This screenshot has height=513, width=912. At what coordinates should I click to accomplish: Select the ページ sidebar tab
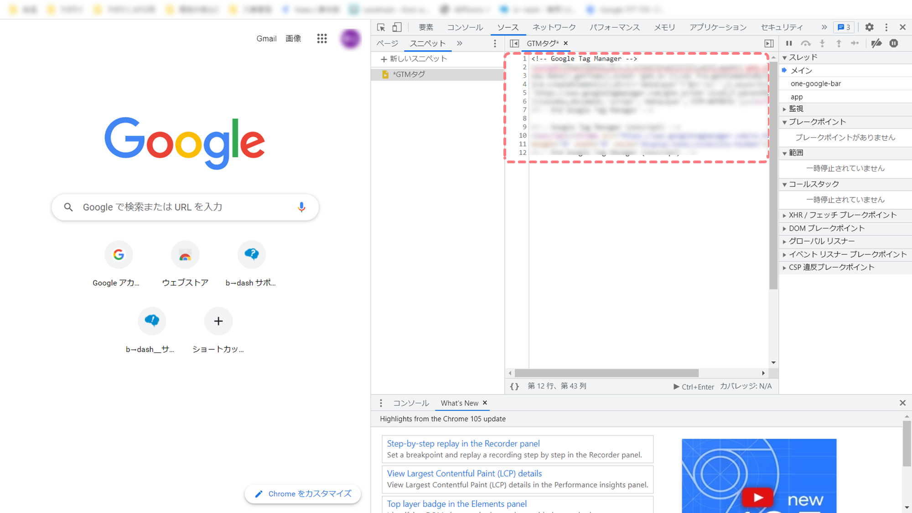pos(387,43)
